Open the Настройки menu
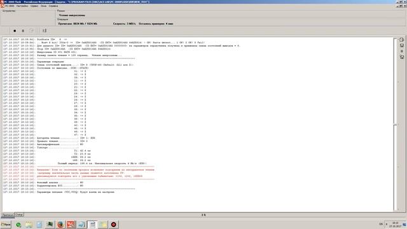 tap(22, 6)
